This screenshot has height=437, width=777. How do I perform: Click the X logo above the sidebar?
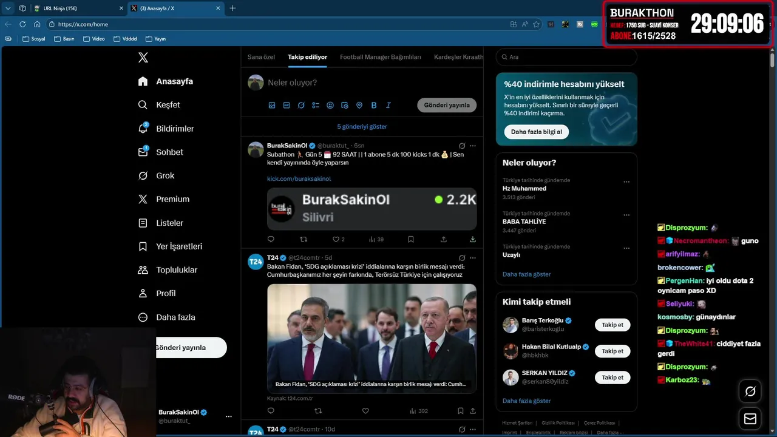(143, 58)
